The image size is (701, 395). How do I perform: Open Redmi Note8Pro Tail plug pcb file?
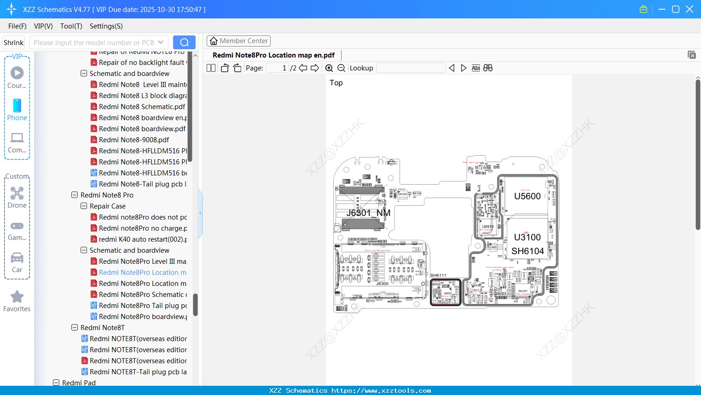[139, 306]
